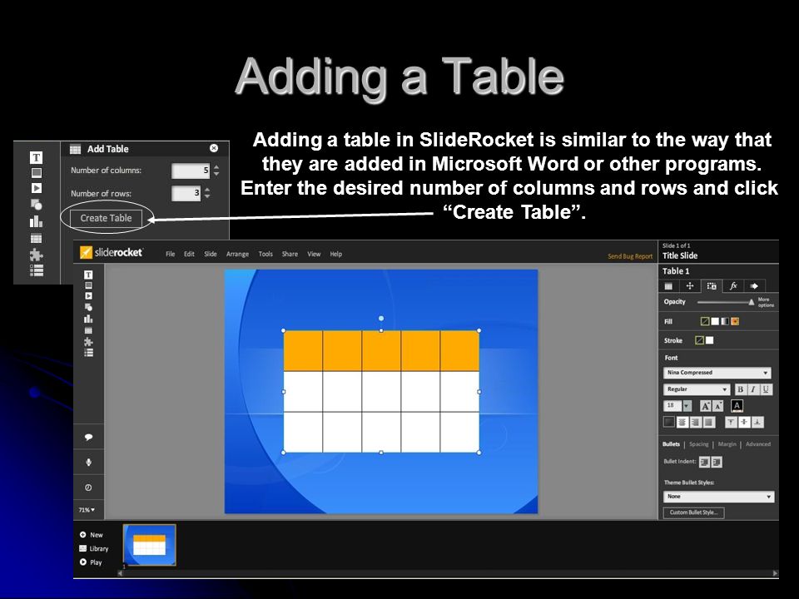Select the Text tool in the editor sidebar
This screenshot has width=799, height=599.
(88, 275)
